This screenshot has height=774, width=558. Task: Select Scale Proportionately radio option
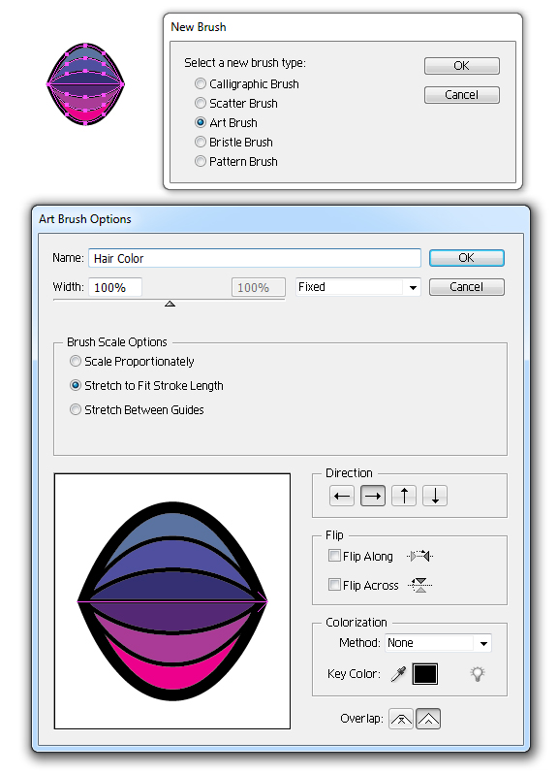[x=76, y=362]
